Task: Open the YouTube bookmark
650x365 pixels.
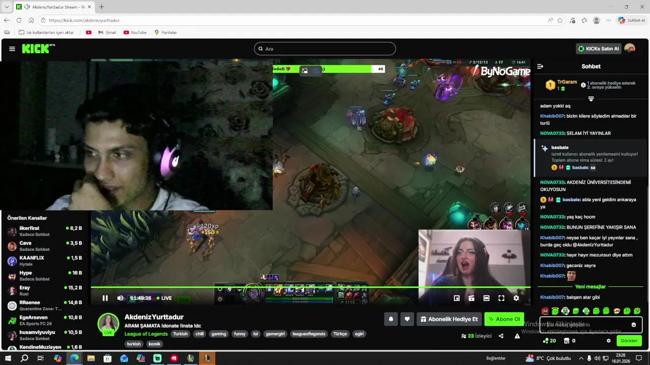Action: point(135,32)
